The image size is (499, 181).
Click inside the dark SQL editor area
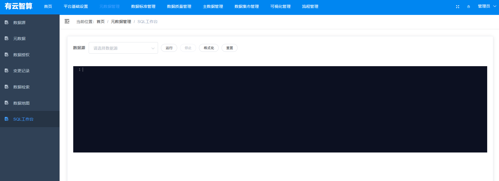pyautogui.click(x=280, y=109)
